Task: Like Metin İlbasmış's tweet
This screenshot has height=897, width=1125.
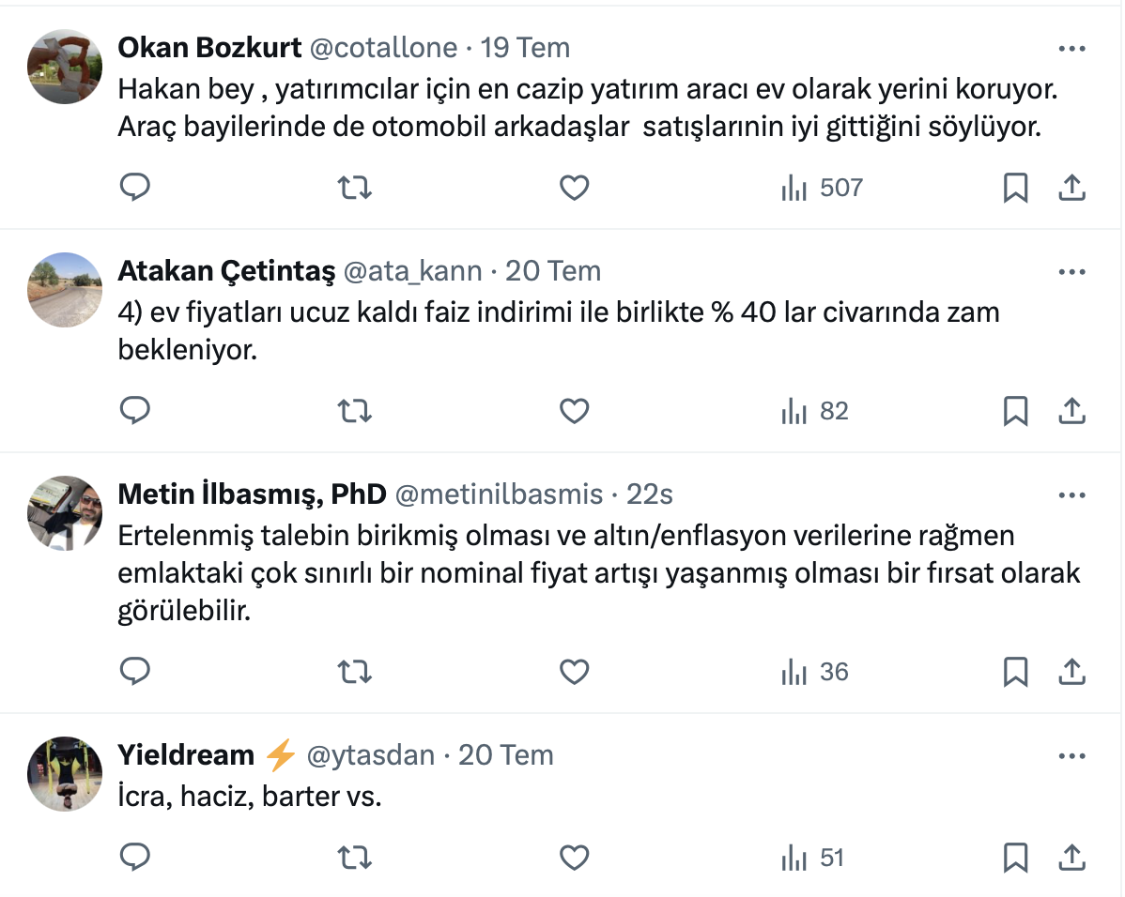Action: point(574,672)
